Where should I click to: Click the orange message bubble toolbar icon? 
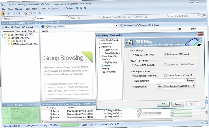[x=30, y=13]
